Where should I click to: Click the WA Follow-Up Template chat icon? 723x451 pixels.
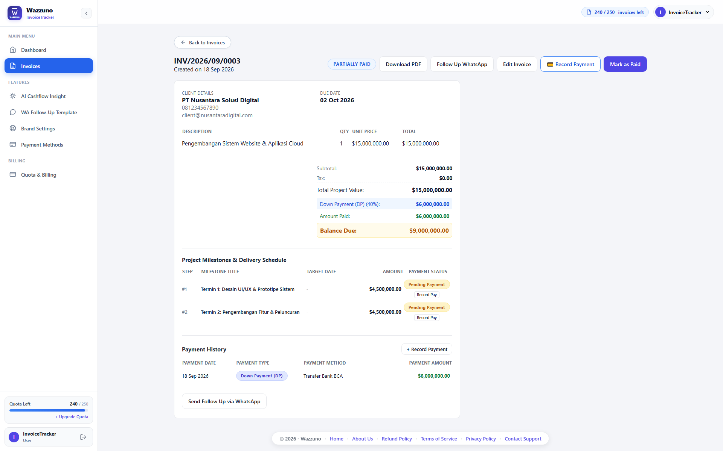click(x=13, y=112)
